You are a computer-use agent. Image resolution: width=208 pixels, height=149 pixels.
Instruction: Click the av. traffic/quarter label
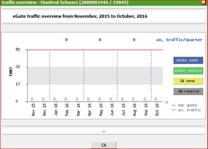179,40
